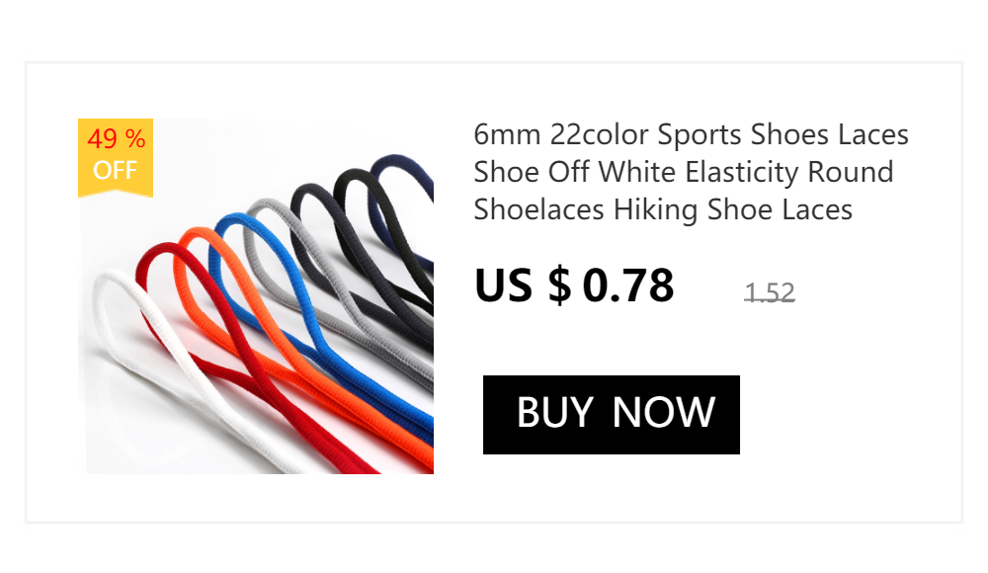
Task: Click the red '49 %' text on the badge
Action: 116,138
